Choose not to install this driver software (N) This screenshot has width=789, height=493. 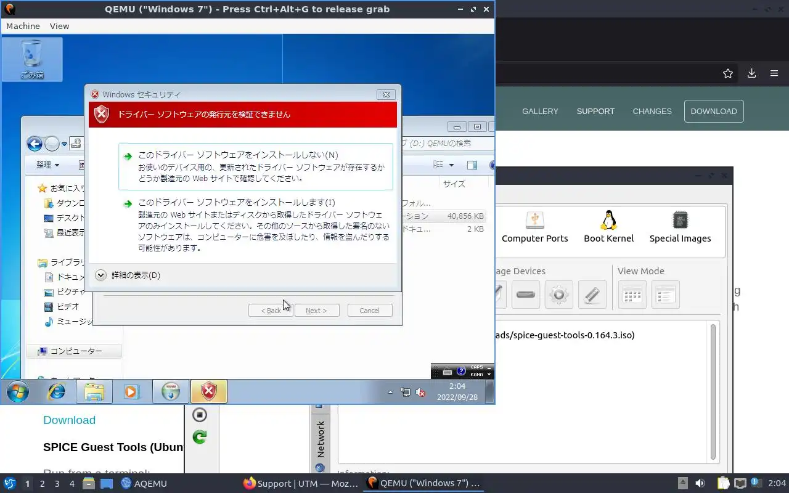tap(255, 166)
